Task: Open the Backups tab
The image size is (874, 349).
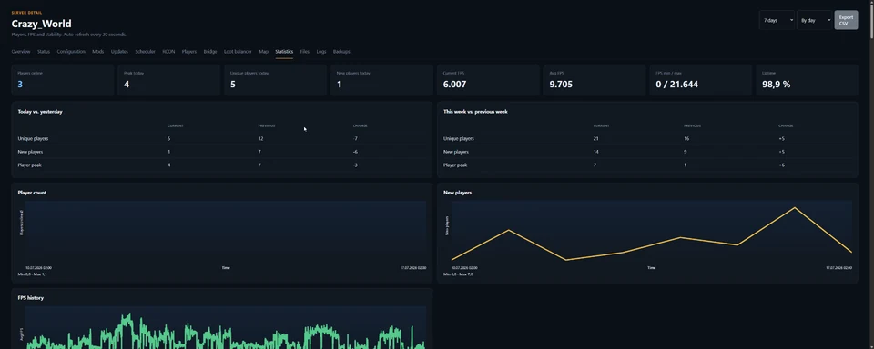Action: (x=341, y=51)
